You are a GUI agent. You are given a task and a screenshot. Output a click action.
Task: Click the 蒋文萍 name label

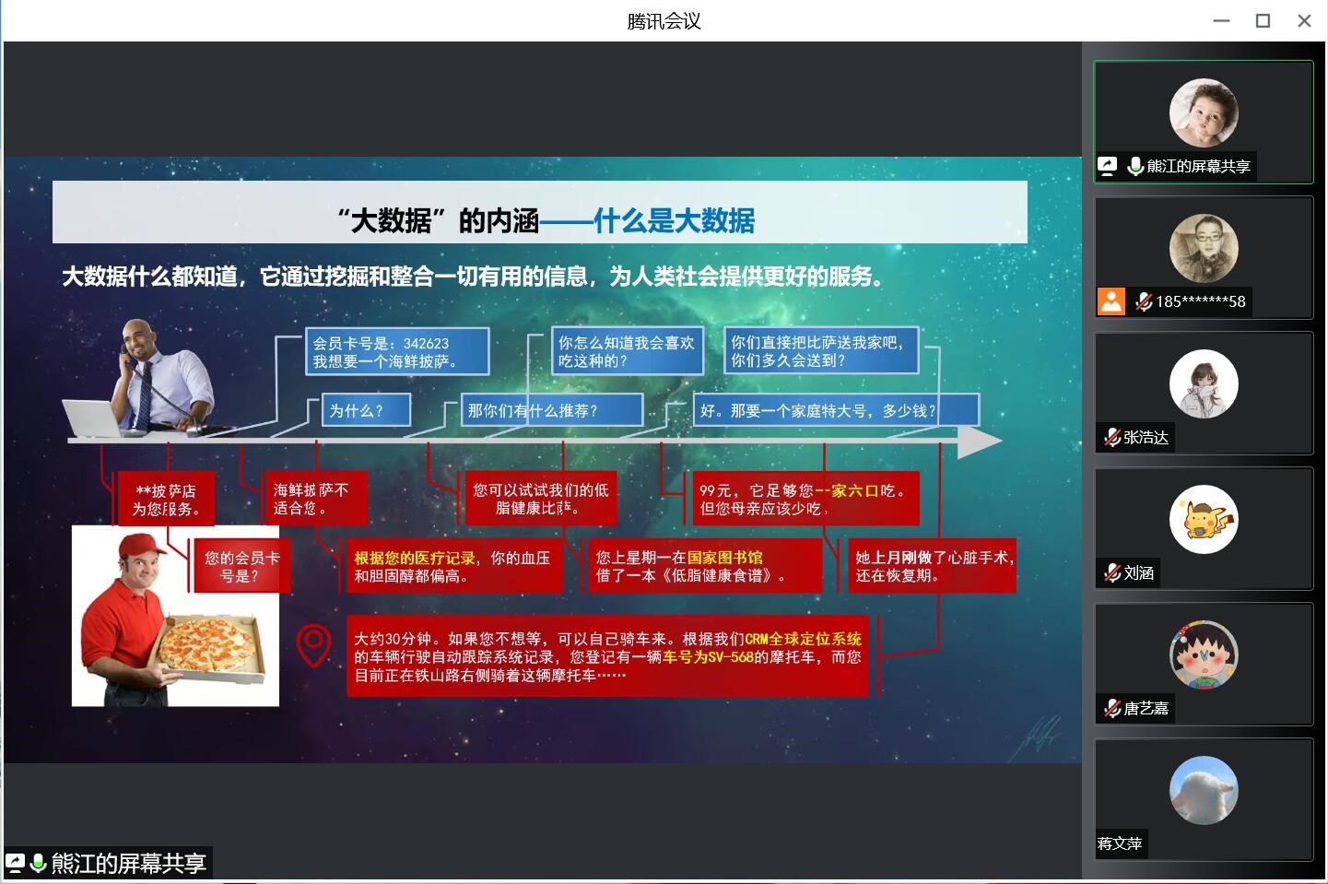pyautogui.click(x=1120, y=843)
